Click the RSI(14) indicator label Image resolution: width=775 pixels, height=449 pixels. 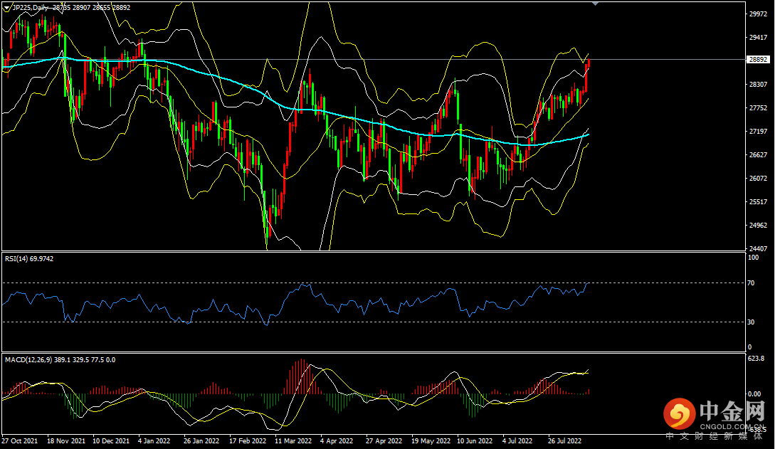coord(17,258)
